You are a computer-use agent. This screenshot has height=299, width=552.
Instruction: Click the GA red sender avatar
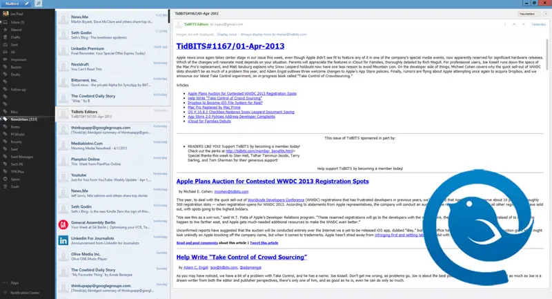click(63, 224)
